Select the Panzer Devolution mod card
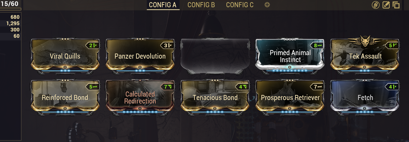Image resolution: width=409 pixels, height=142 pixels. tap(140, 56)
